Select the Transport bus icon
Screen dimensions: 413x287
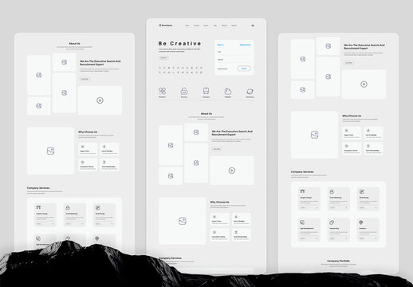(206, 91)
